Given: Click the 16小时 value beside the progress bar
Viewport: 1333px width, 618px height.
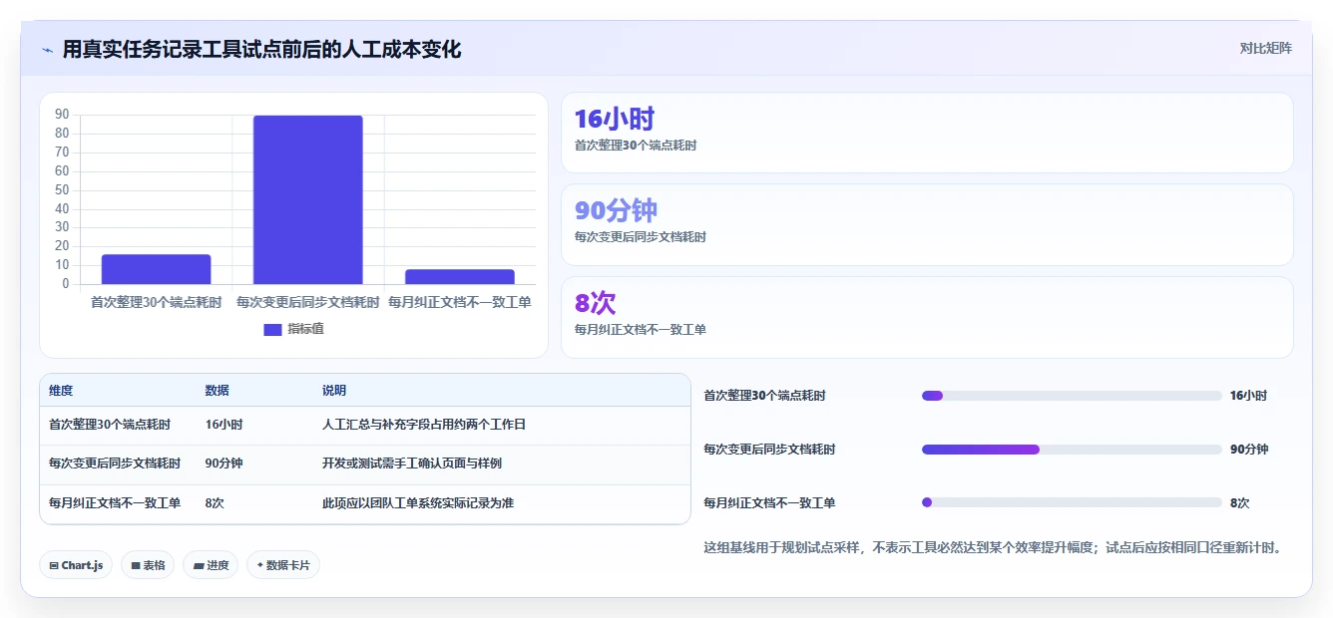Looking at the screenshot, I should pos(1248,396).
